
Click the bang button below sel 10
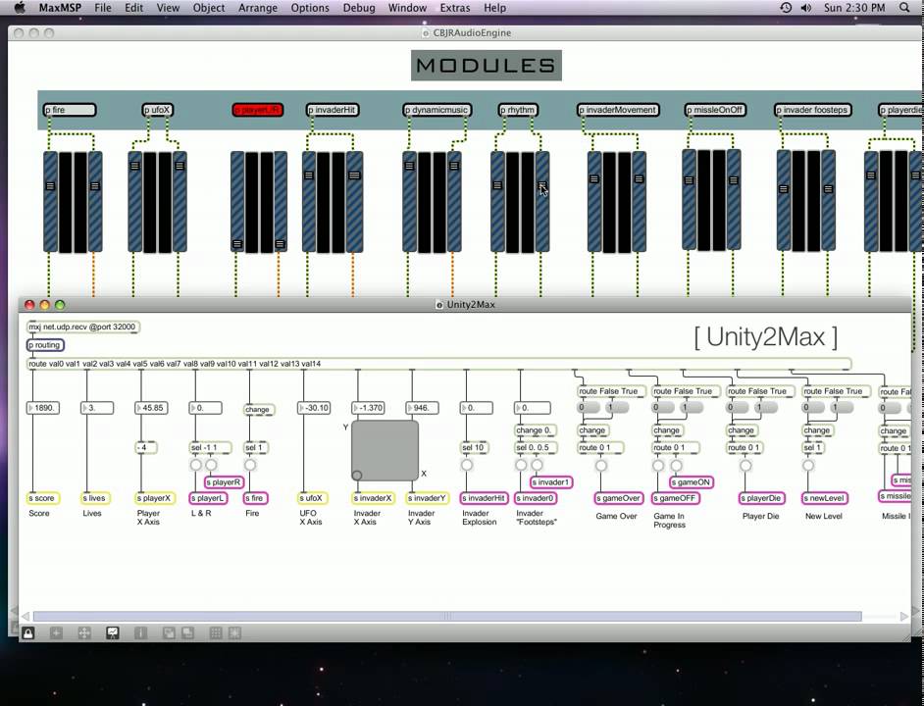pos(467,465)
